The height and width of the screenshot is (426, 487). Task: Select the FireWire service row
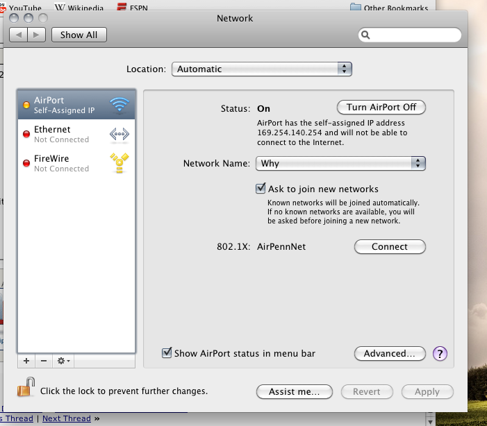(x=76, y=163)
